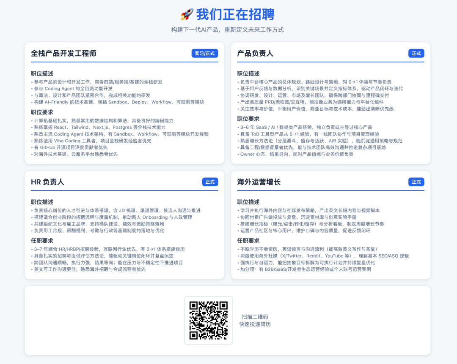Click 职位要求 heading under 全栈产品开发工程师

coord(42,112)
